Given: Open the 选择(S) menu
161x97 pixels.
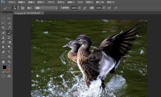Looking at the screenshot, I should coord(61,2).
